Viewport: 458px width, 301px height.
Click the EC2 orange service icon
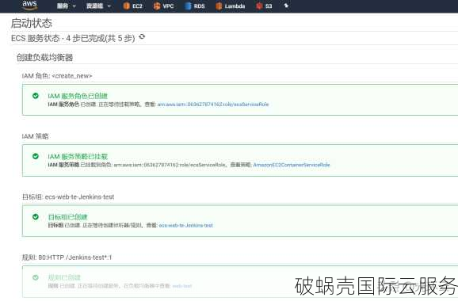[127, 6]
